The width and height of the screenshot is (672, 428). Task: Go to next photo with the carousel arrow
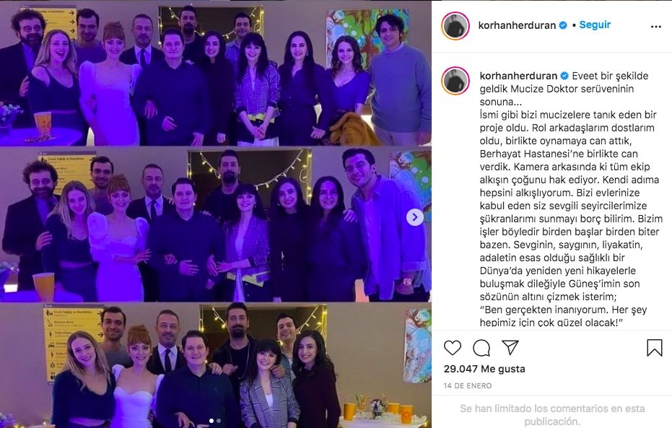point(414,217)
